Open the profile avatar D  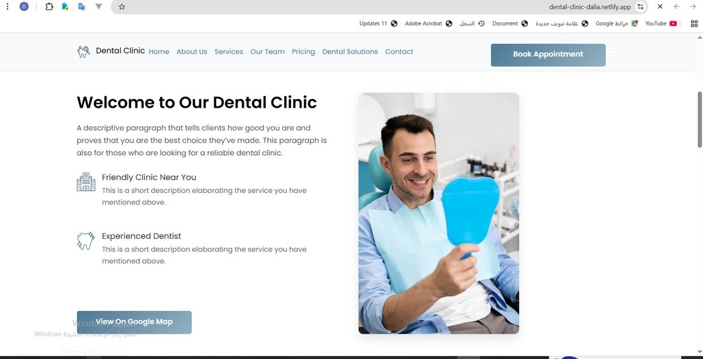pos(24,7)
